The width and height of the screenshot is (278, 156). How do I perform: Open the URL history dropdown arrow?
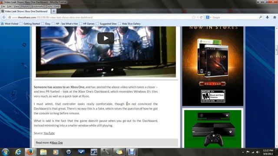click(x=198, y=17)
